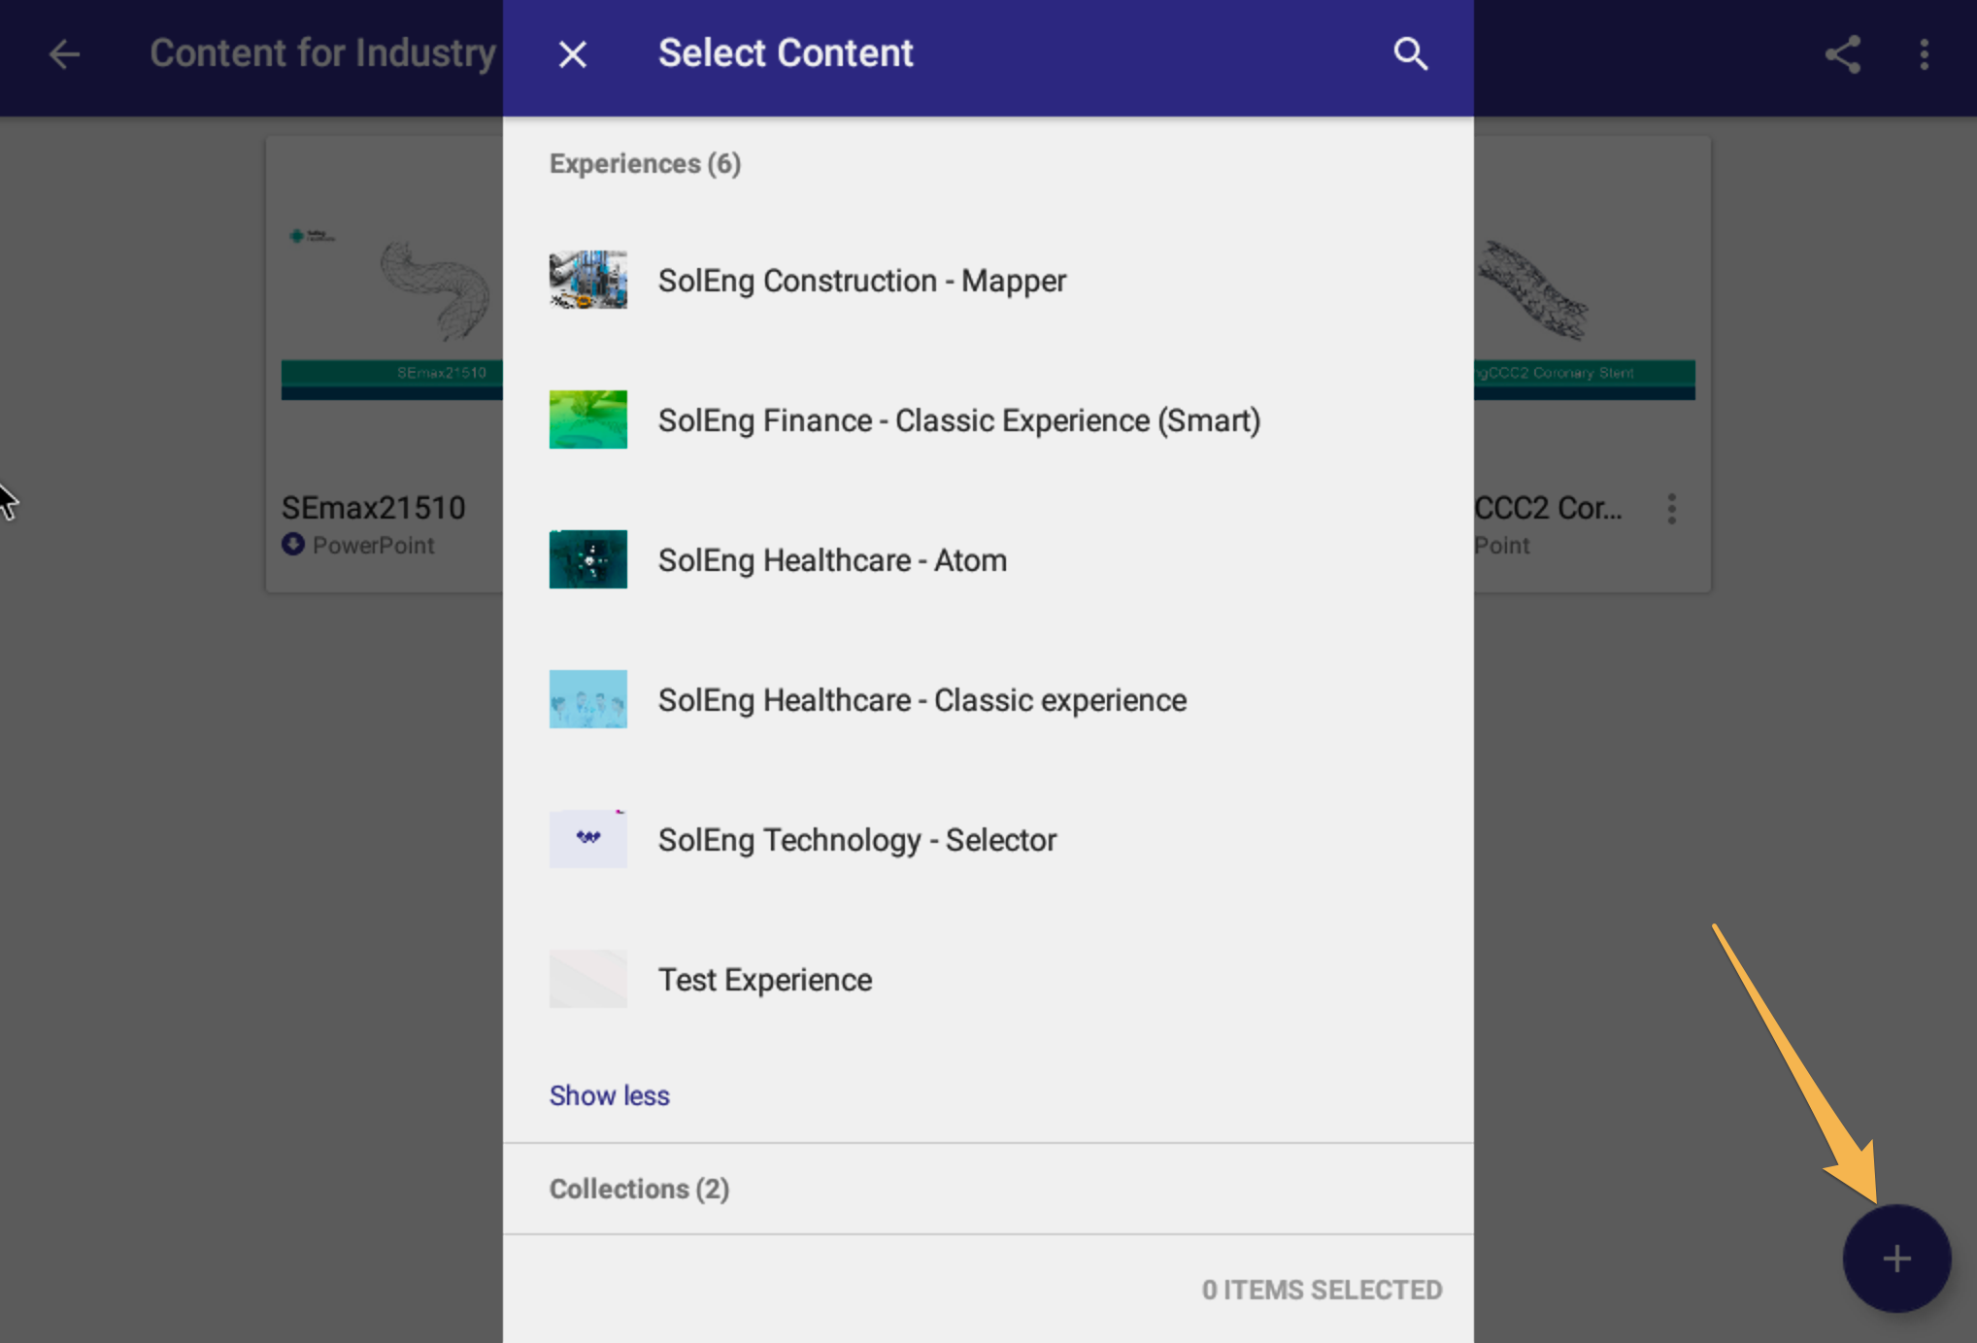This screenshot has width=1977, height=1343.
Task: Open options for CCC2 Coronary card
Action: 1671,509
